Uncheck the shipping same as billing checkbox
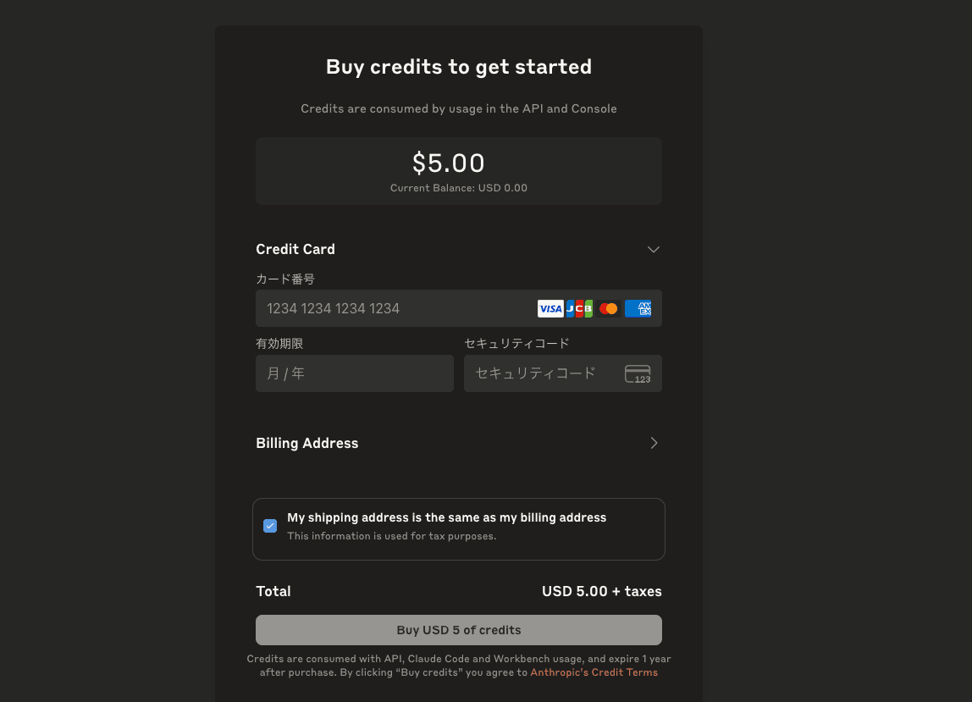Screen dimensions: 972x702 tap(270, 526)
